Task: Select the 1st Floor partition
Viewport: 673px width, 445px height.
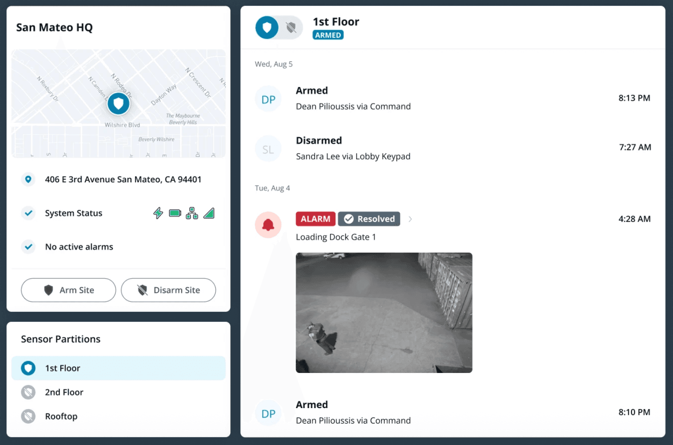Action: [x=119, y=368]
